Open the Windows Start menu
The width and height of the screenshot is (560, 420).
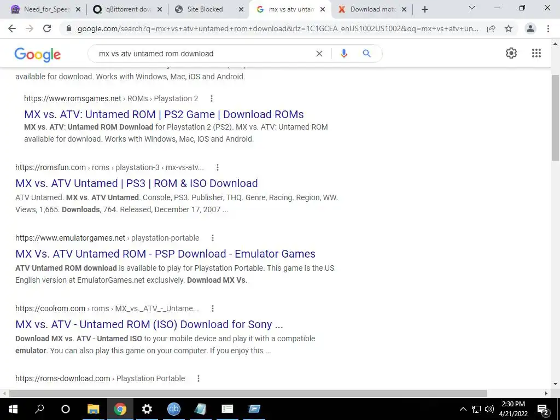(x=13, y=409)
